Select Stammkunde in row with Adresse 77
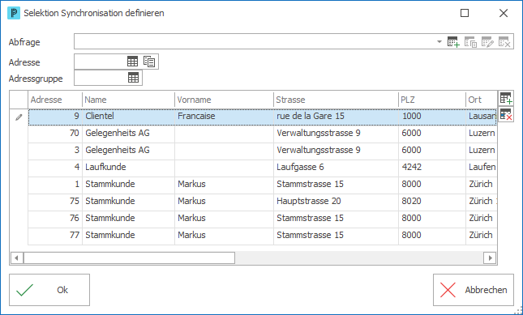 pyautogui.click(x=128, y=235)
